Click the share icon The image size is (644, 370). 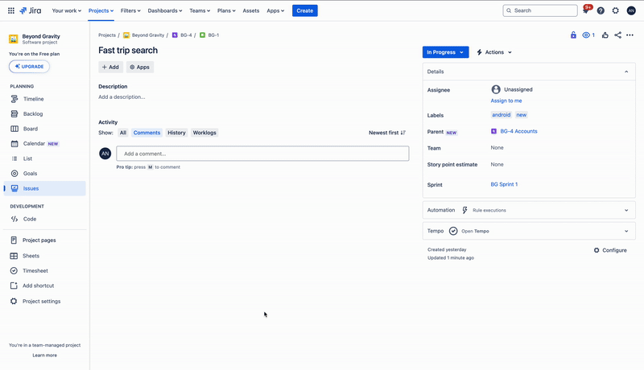(x=617, y=35)
